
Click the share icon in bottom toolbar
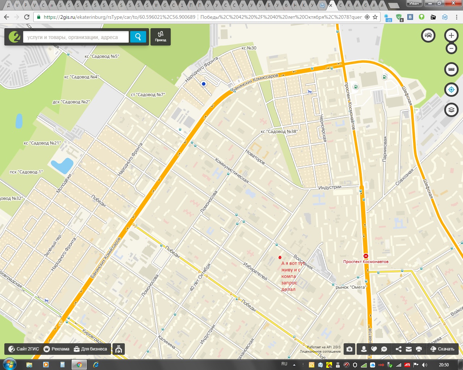[398, 349]
